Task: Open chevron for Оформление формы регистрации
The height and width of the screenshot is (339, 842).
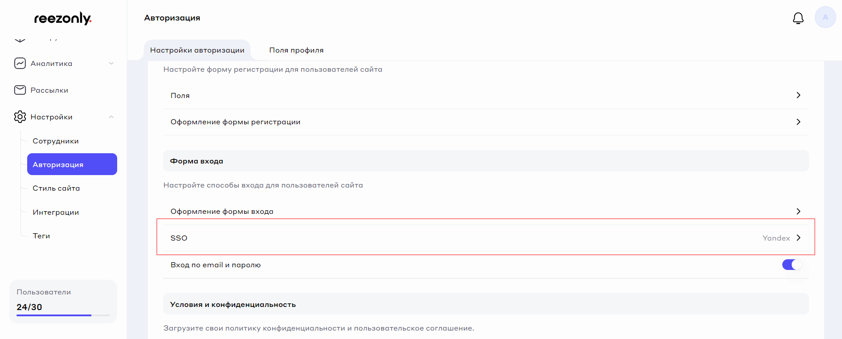Action: [798, 122]
